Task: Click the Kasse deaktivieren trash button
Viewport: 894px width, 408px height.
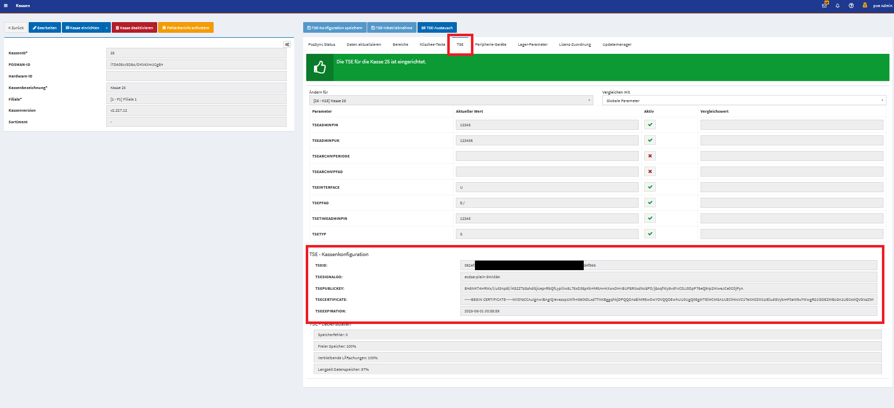Action: (134, 28)
